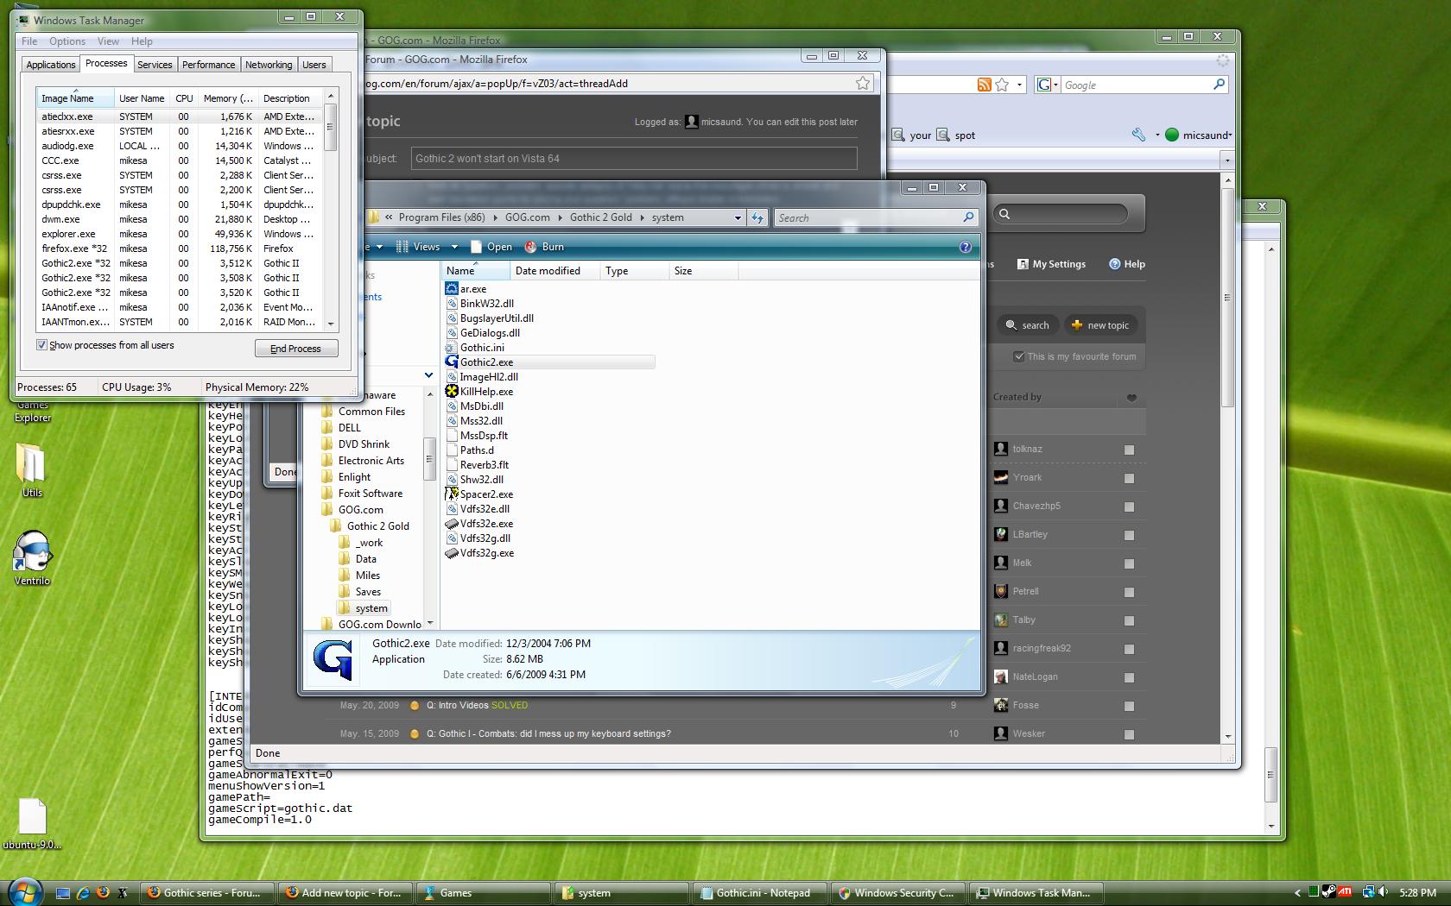Click the wrench tool icon near micsaund
The width and height of the screenshot is (1451, 906).
pos(1138,135)
